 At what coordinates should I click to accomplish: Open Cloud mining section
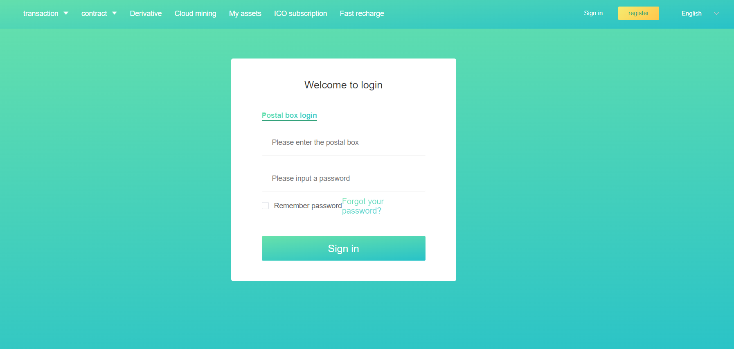pos(195,14)
